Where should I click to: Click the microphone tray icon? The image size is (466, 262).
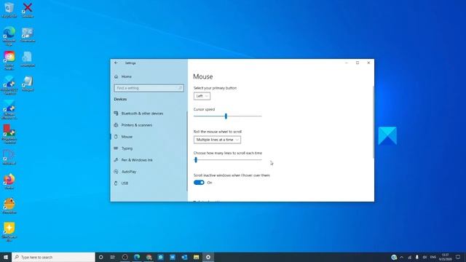[417, 257]
